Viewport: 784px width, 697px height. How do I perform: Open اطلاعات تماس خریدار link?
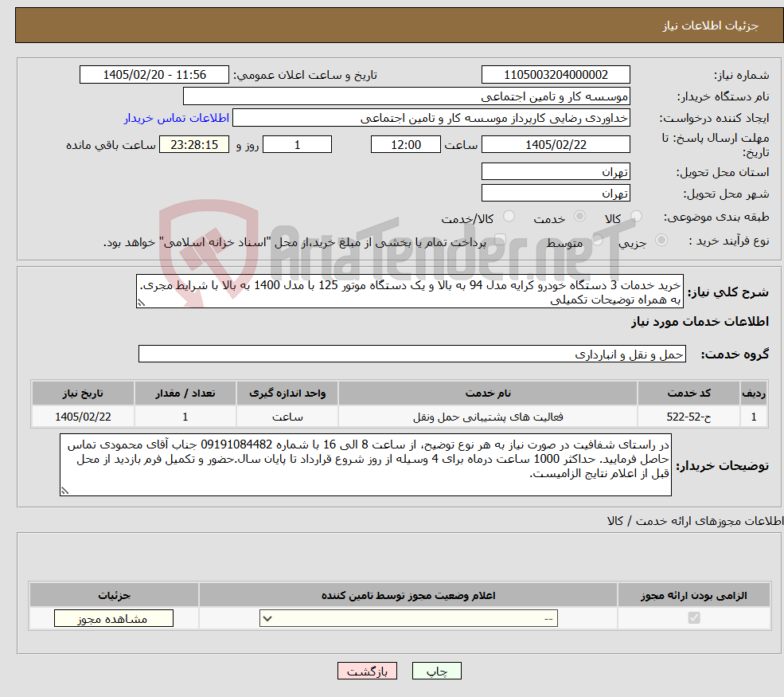[177, 118]
